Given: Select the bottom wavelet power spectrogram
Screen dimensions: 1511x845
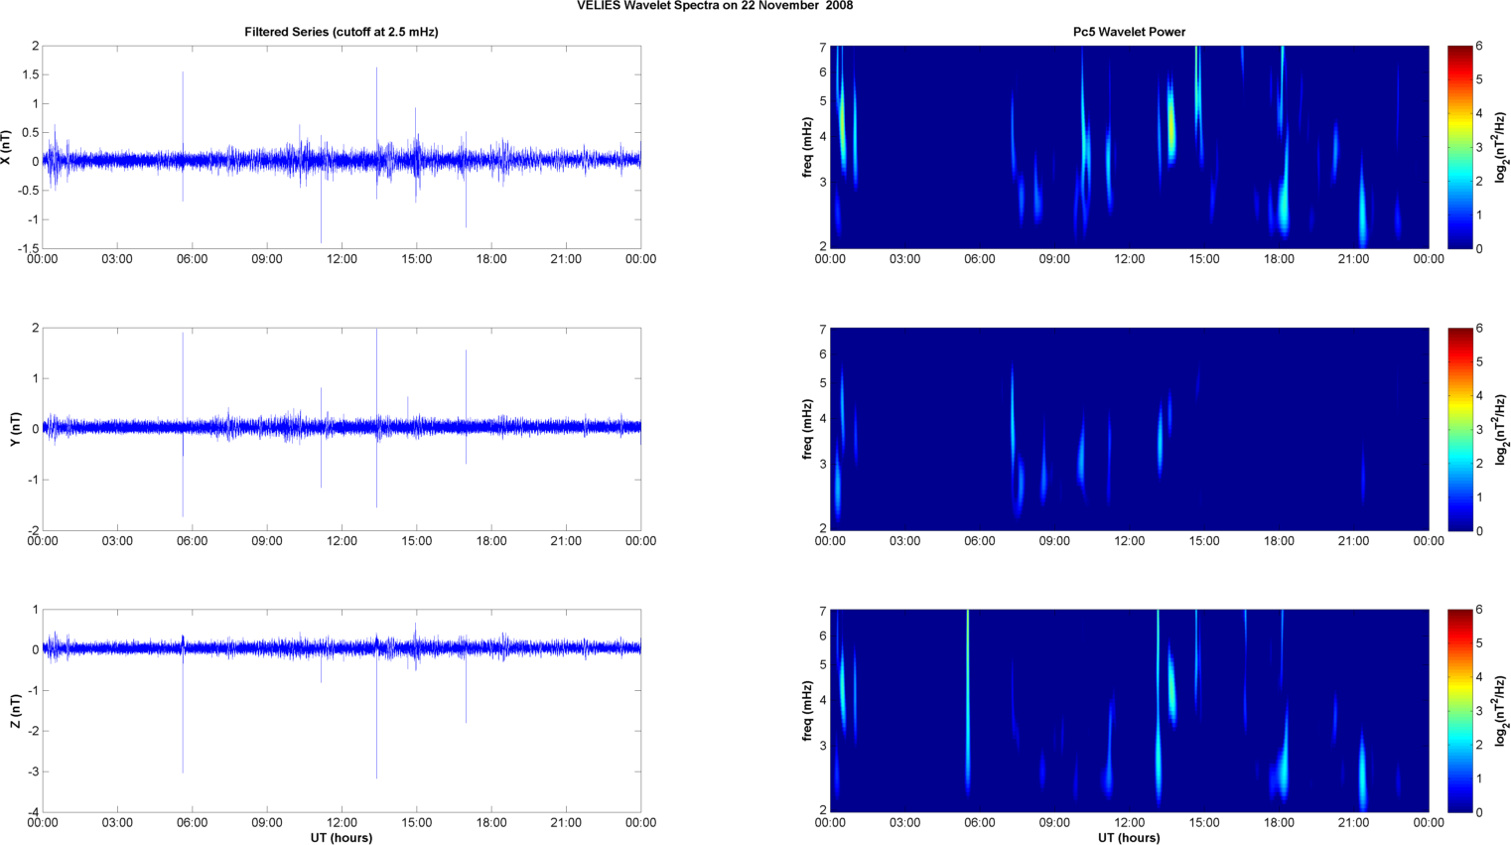Looking at the screenshot, I should 1129,711.
